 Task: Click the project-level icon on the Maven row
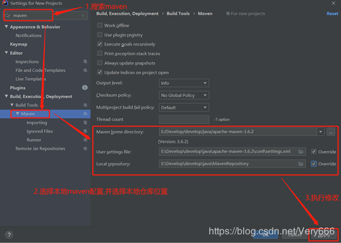point(85,114)
